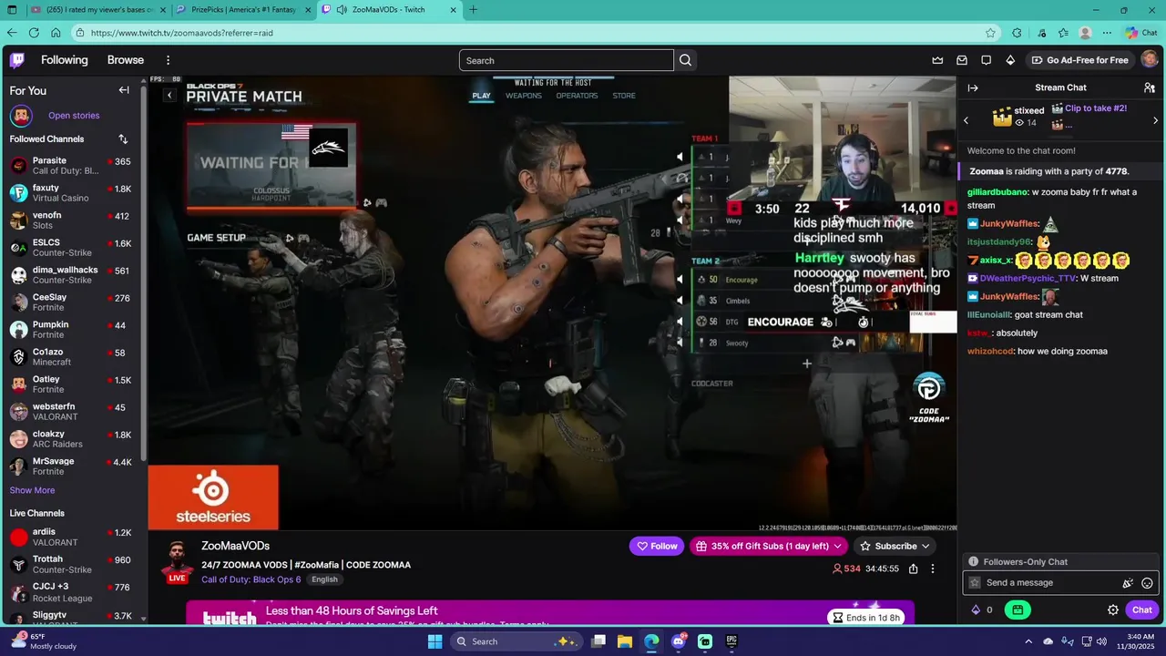Show hidden system tray icons
The width and height of the screenshot is (1166, 656).
pos(1028,641)
